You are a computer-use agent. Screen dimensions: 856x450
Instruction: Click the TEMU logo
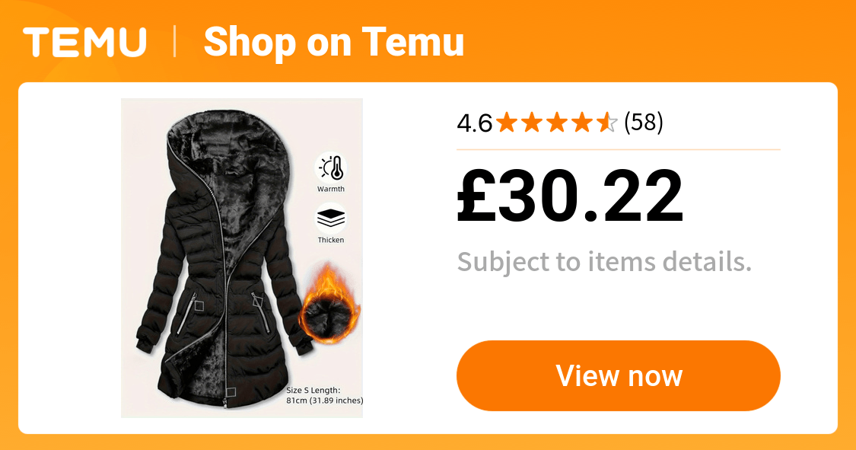(x=84, y=42)
